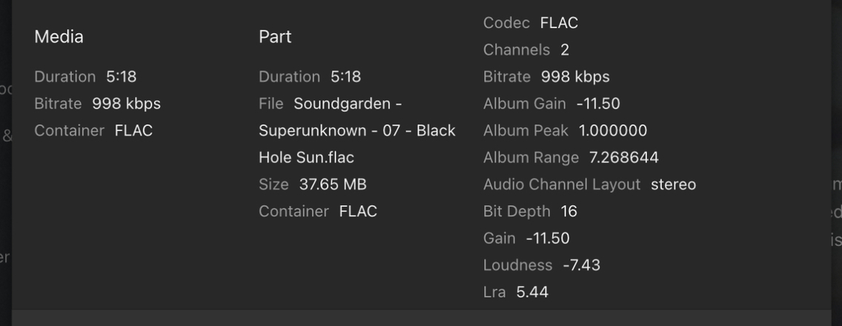Click the 998 kbps bitrate under Media
Viewport: 842px width, 326px height.
click(x=126, y=104)
